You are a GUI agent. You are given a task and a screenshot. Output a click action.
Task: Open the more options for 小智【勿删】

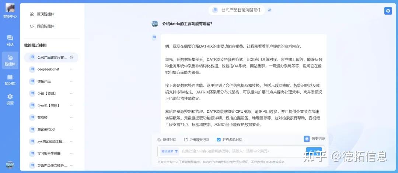[71, 93]
